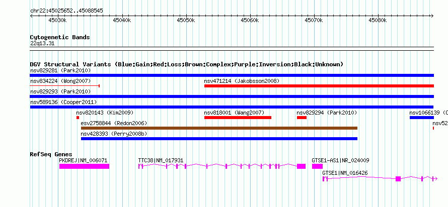Click the nsv829294 (Park2010) short red bar

[x=302, y=118]
